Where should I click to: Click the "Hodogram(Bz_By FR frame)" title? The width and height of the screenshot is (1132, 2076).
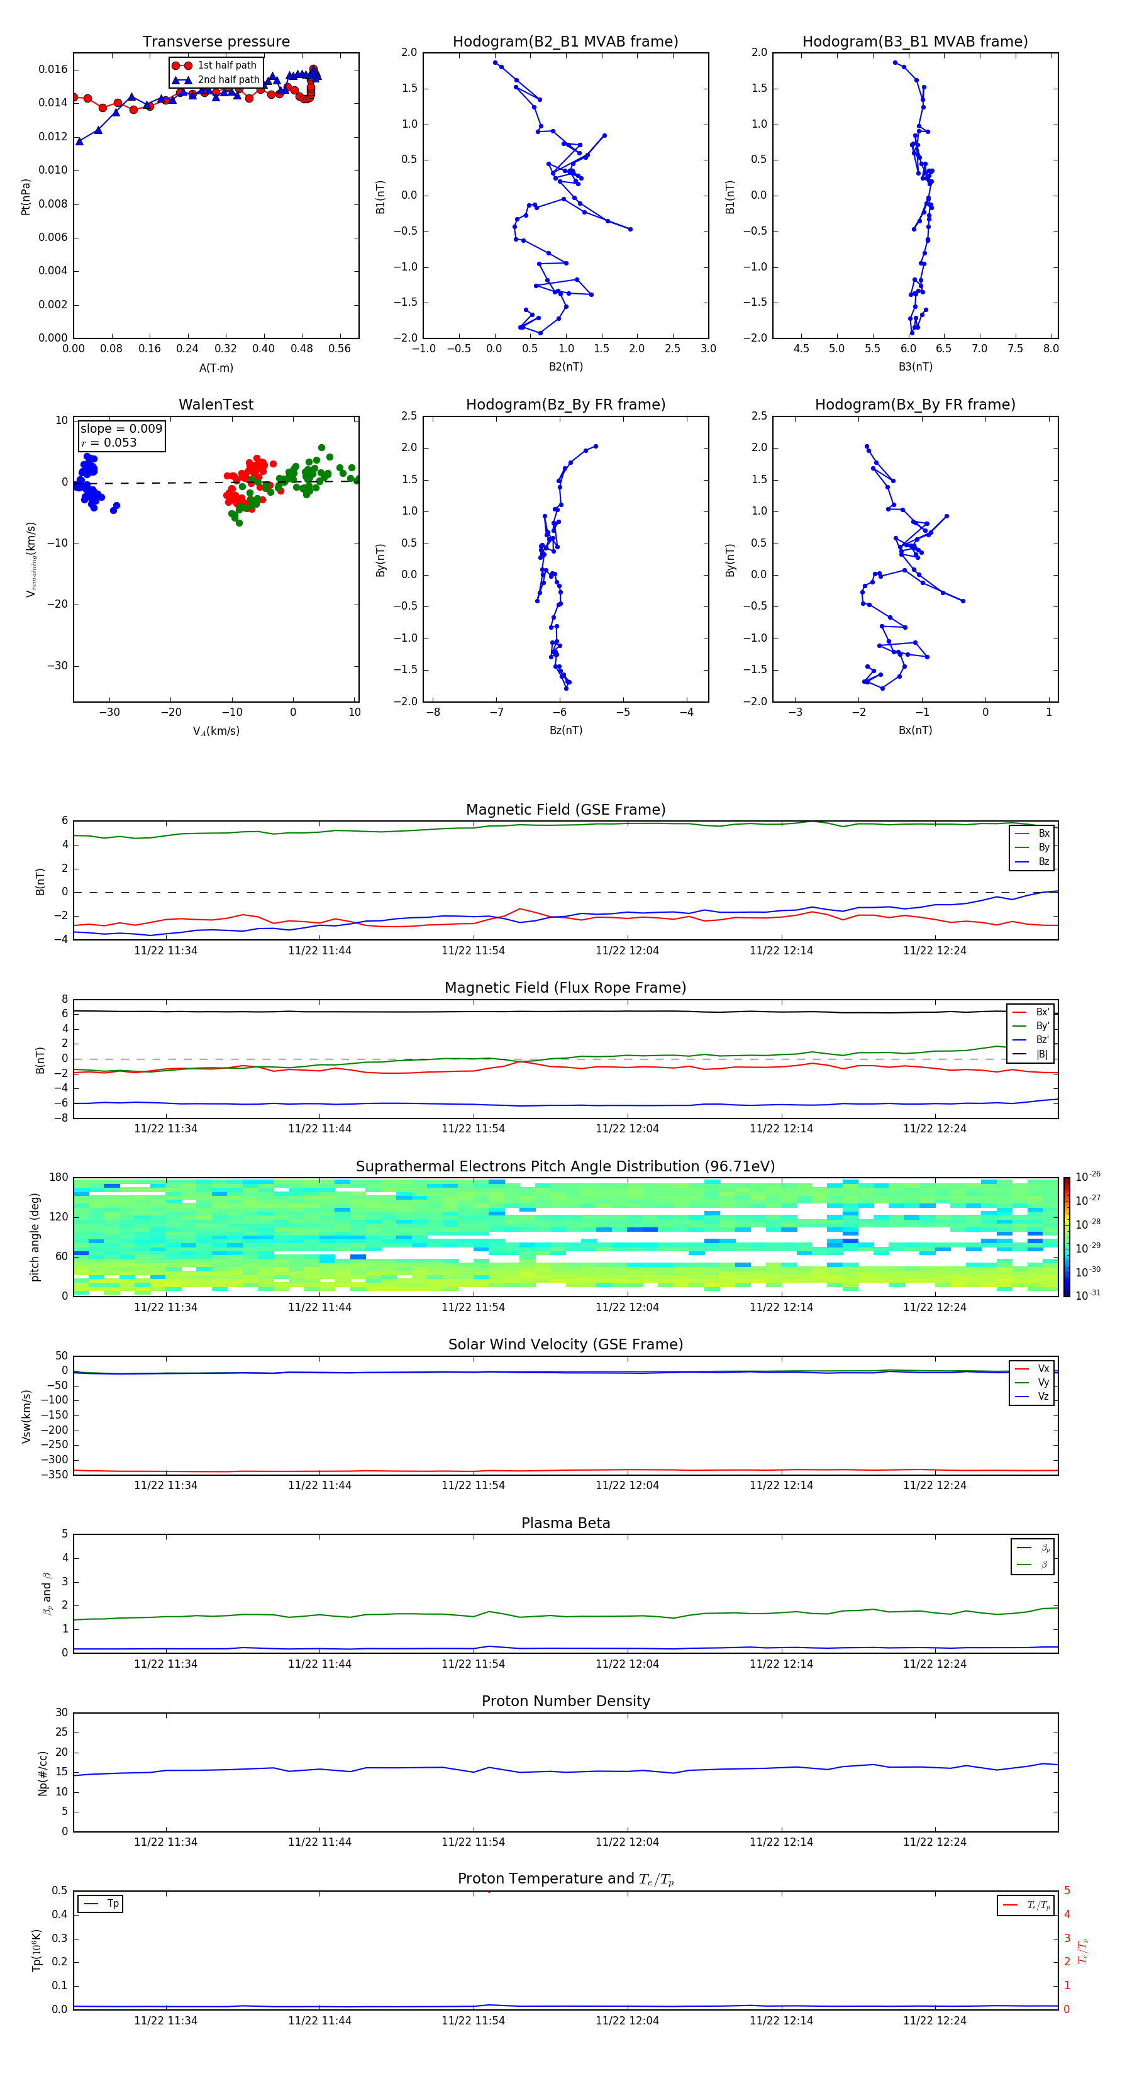click(x=565, y=405)
